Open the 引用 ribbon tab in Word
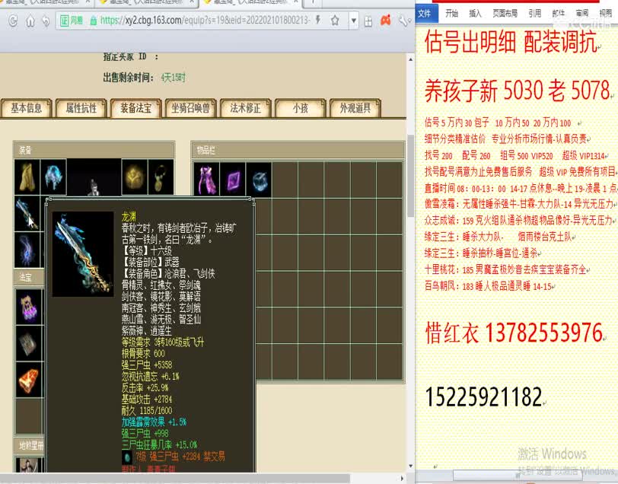618x484 pixels. click(535, 14)
